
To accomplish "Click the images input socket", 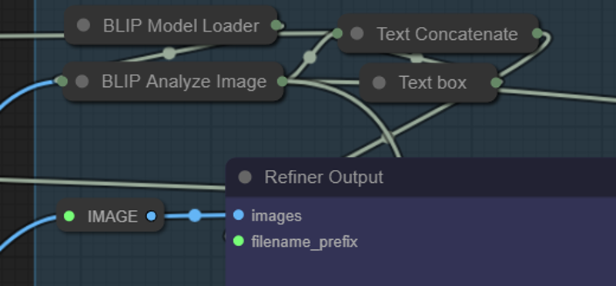I will (239, 214).
